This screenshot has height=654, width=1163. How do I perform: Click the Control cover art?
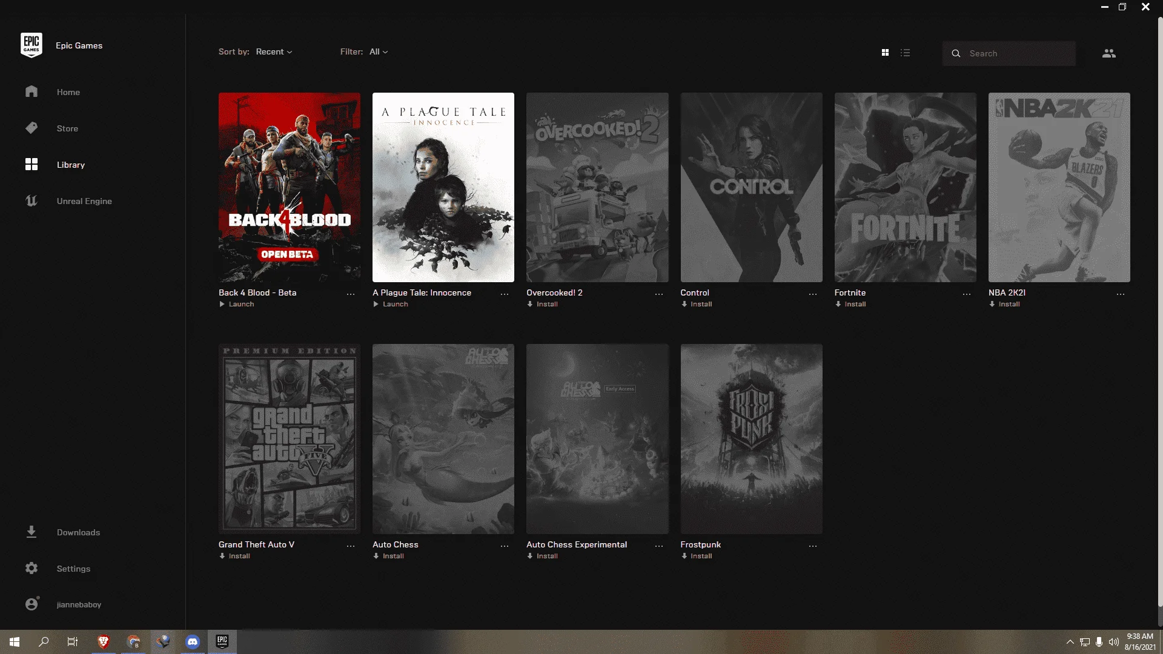pyautogui.click(x=752, y=187)
